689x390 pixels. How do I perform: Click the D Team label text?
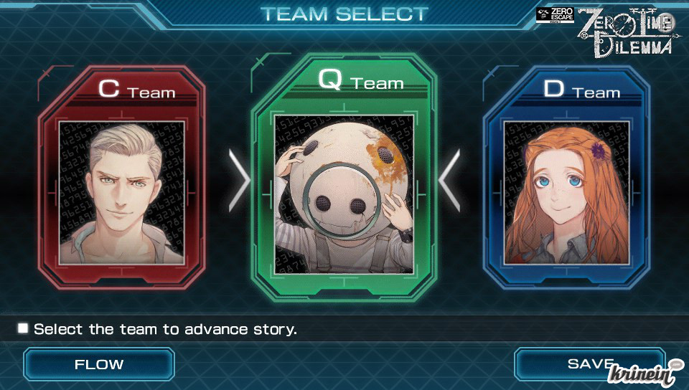(x=582, y=90)
